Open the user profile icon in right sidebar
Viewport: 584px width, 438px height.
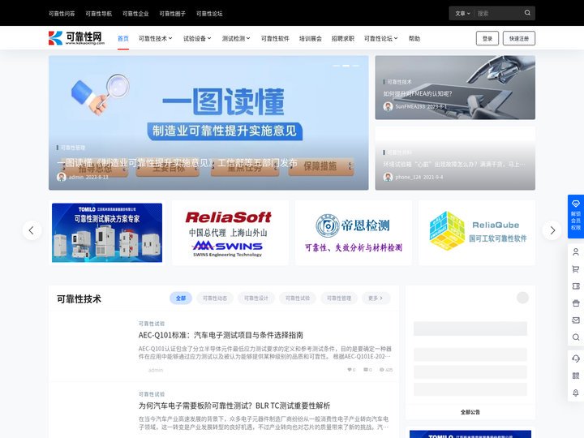[x=575, y=252]
